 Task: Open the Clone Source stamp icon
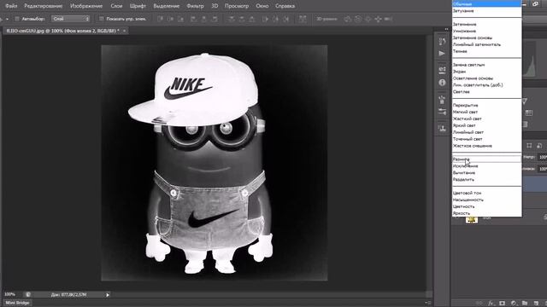(x=442, y=129)
